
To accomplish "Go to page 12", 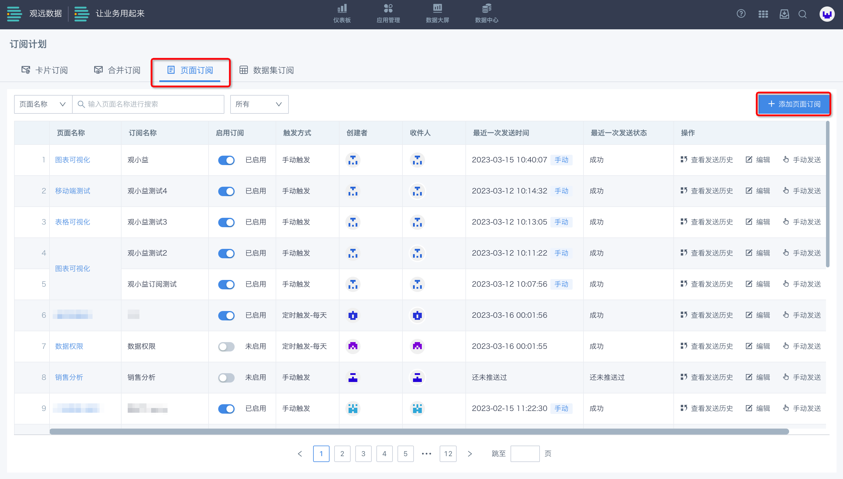I will point(448,454).
